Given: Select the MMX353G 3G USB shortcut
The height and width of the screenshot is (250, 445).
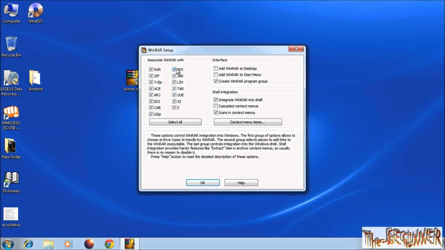Looking at the screenshot, I should click(11, 118).
